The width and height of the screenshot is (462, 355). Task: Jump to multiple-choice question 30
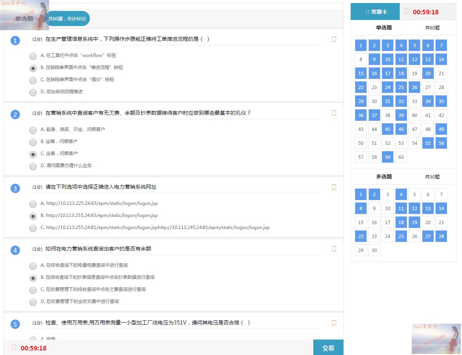tap(374, 250)
